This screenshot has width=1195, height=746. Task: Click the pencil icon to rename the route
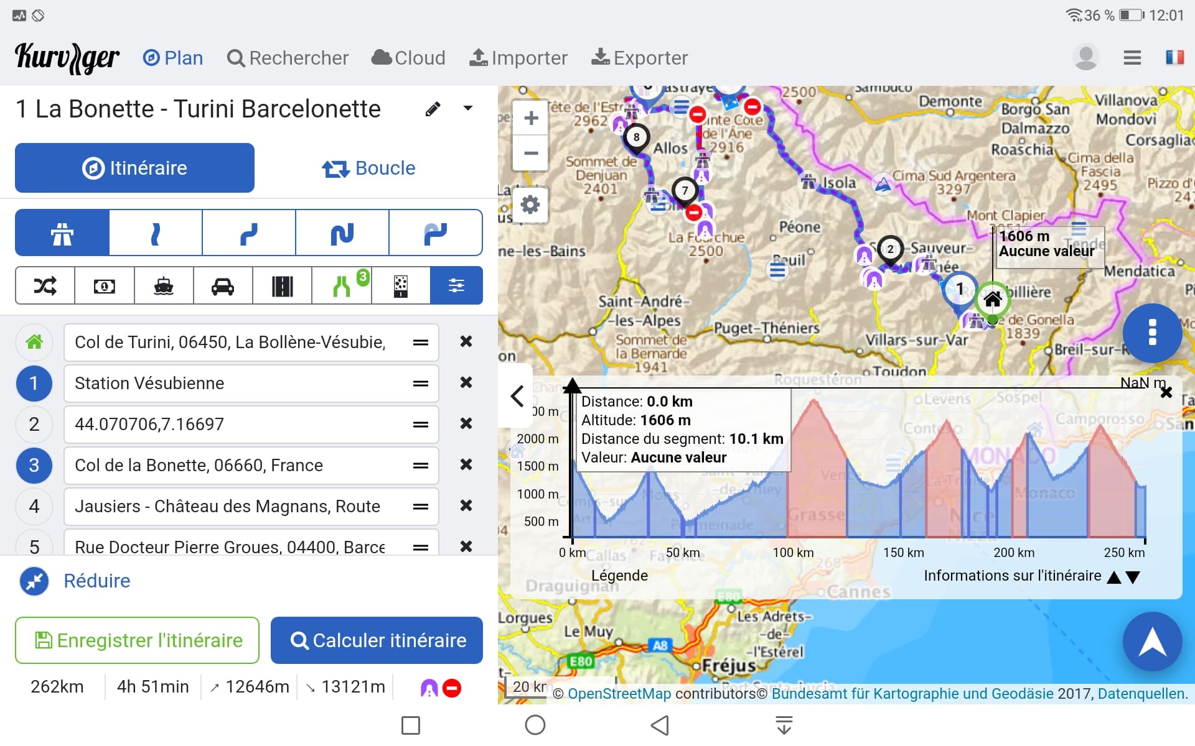pyautogui.click(x=433, y=109)
